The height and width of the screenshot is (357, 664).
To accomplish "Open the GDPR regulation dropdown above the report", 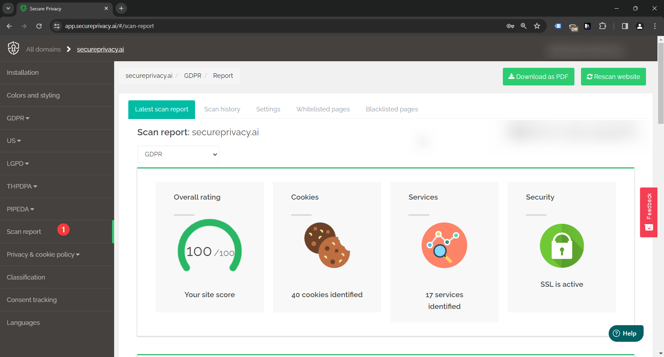I will coord(178,154).
